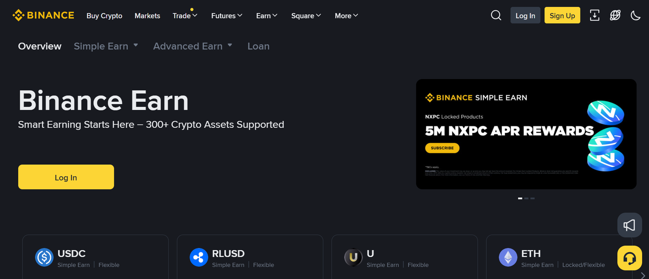Select the USDC coin icon

pyautogui.click(x=44, y=258)
